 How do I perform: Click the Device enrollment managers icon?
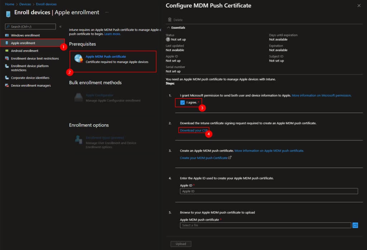(7, 86)
